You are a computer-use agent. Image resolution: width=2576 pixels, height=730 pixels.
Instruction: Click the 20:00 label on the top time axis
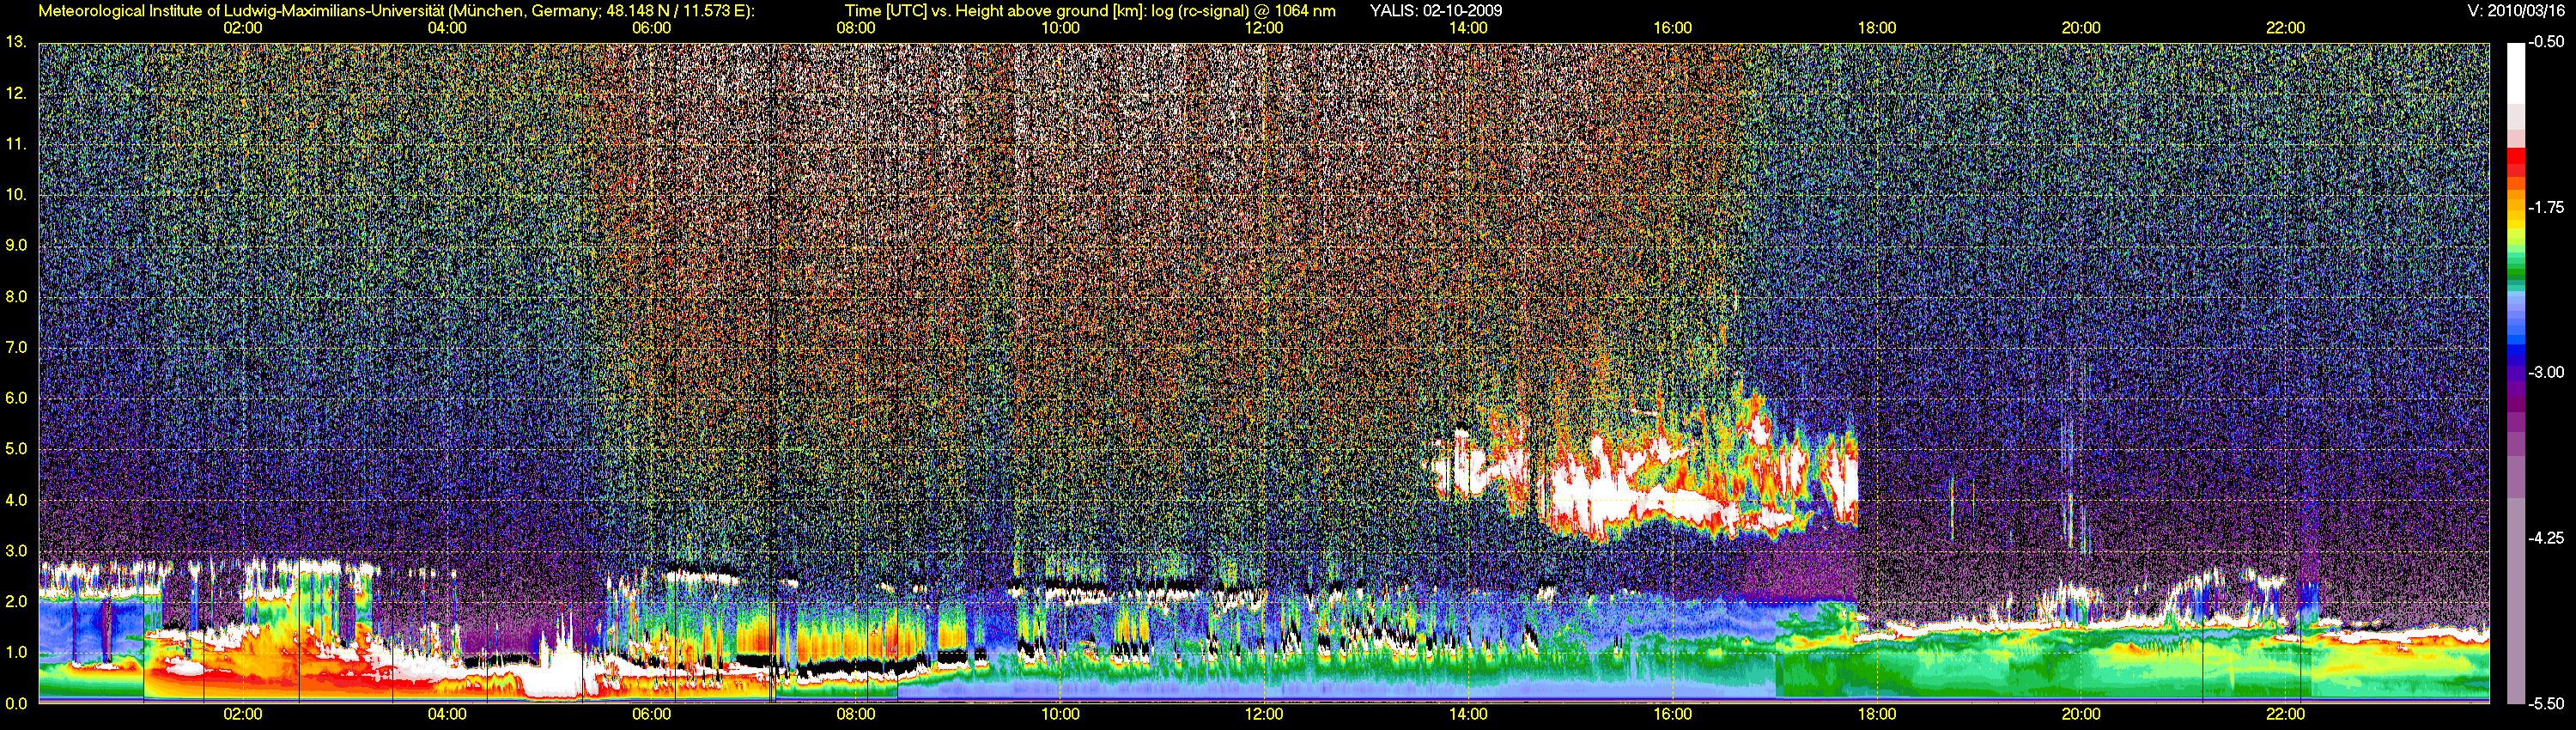click(x=2081, y=28)
